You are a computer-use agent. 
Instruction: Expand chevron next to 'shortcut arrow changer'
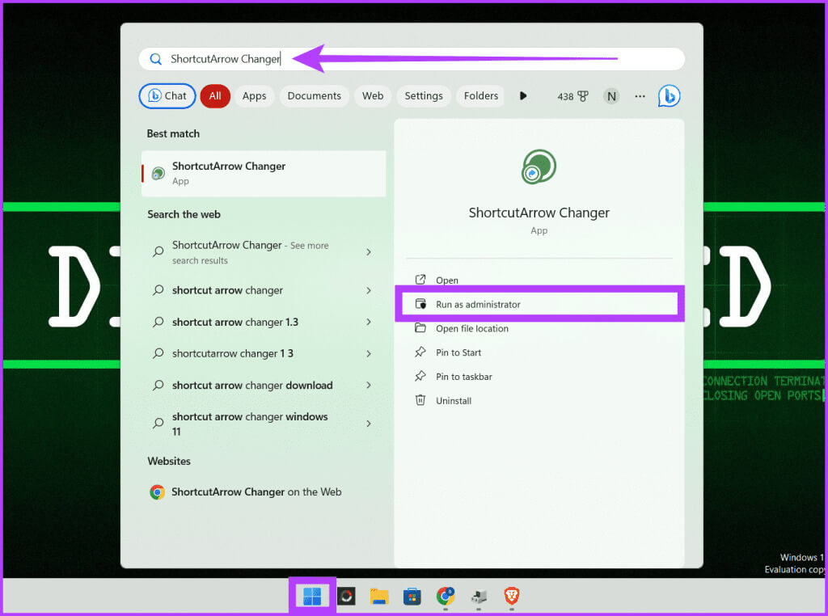(x=369, y=290)
